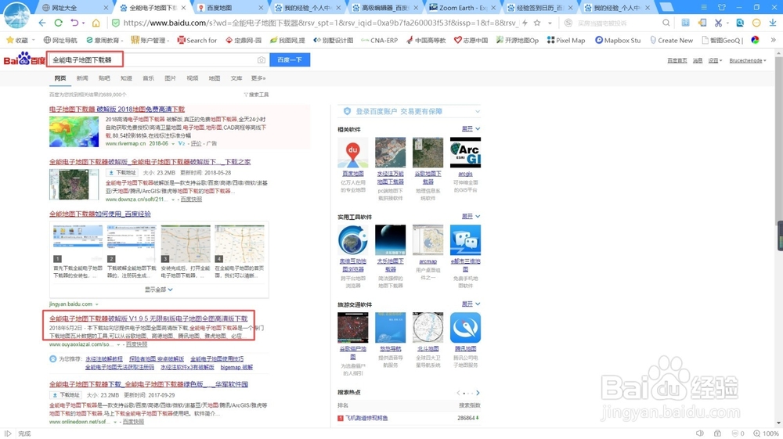This screenshot has height=439, width=783.
Task: Click the camera icon in Baidu search box
Action: [x=262, y=59]
